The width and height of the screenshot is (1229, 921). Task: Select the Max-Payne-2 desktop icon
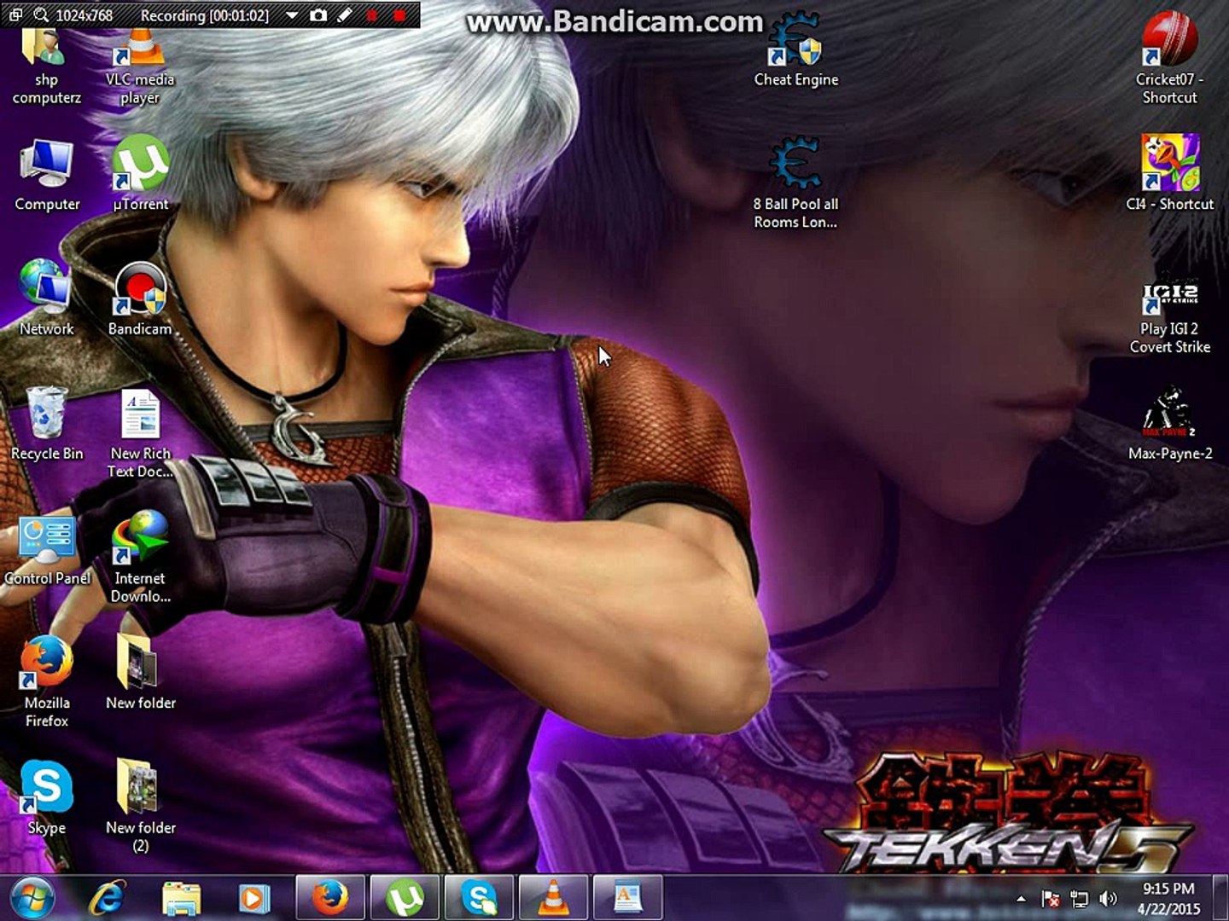1170,424
